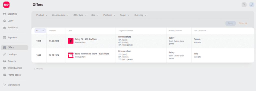Click the Promo codes icon
The image size is (256, 91).
4,75
